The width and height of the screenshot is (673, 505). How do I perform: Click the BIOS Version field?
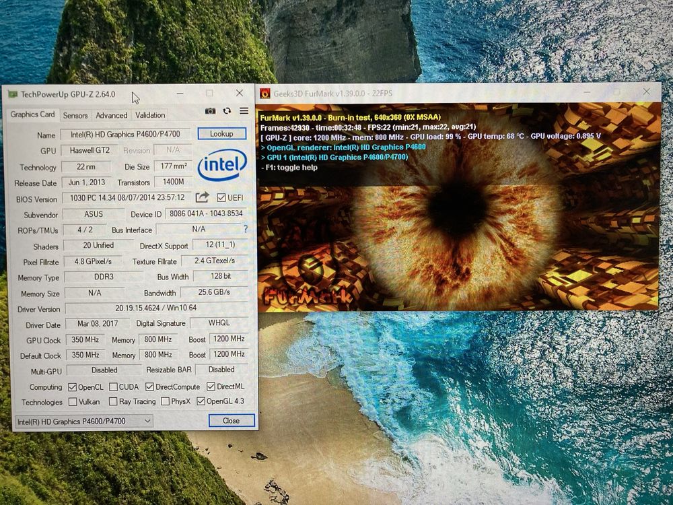point(127,197)
